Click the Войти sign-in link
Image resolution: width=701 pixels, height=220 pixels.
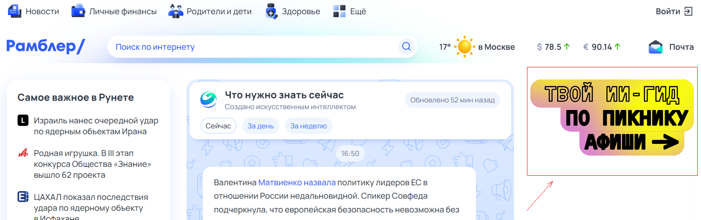point(668,11)
